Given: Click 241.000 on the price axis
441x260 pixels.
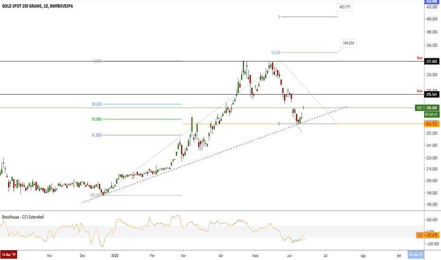Looking at the screenshot, I should pyautogui.click(x=432, y=145).
